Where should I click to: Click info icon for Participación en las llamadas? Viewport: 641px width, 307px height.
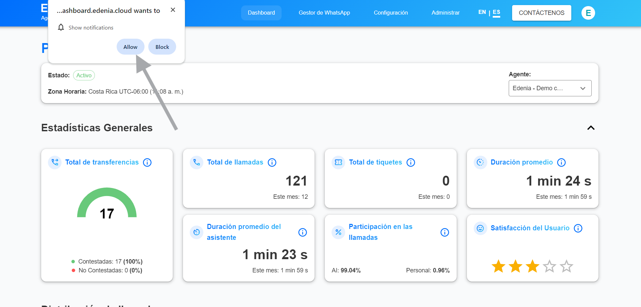(444, 232)
